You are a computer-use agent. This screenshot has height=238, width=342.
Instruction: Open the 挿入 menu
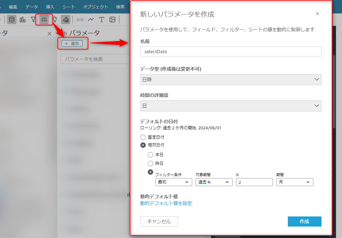click(x=50, y=7)
